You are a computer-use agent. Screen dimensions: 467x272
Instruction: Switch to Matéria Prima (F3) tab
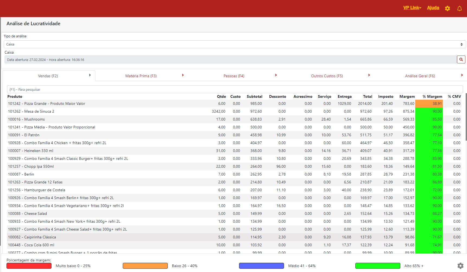coord(141,76)
